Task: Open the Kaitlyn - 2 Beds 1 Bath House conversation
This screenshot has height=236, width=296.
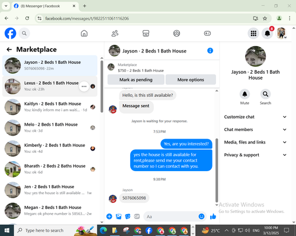Action: [x=50, y=107]
